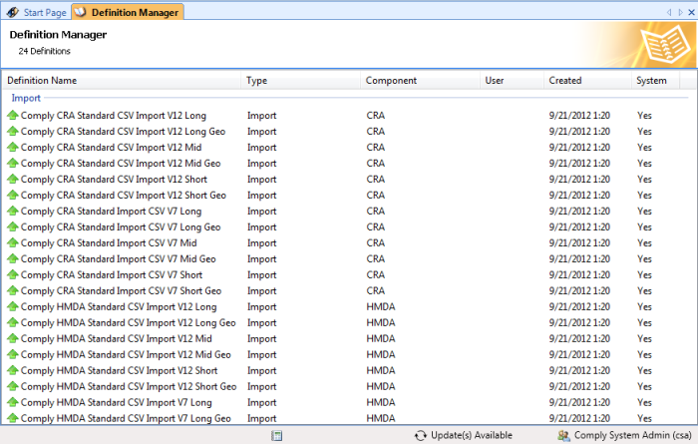Image resolution: width=698 pixels, height=444 pixels.
Task: Select Comply CRA Standard Import CSV V7 Mid
Action: [x=109, y=243]
